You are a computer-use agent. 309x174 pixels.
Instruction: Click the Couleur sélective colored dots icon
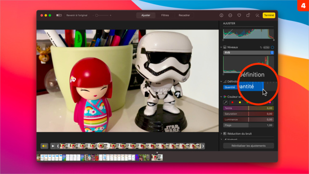(x=225, y=97)
